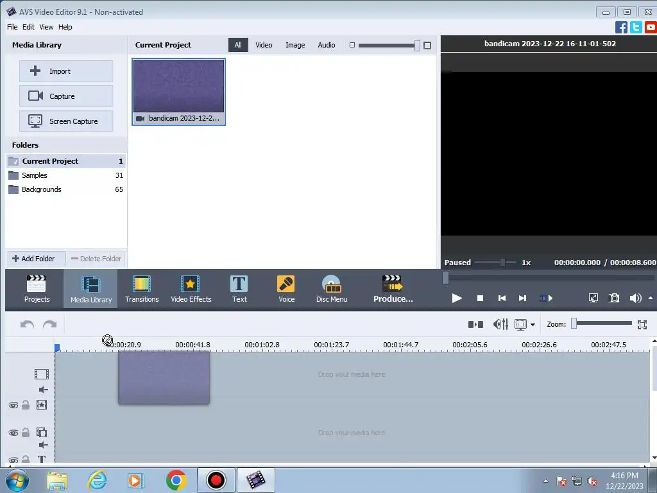Open the Transitions panel
Screen dimensions: 657x493
pos(142,289)
